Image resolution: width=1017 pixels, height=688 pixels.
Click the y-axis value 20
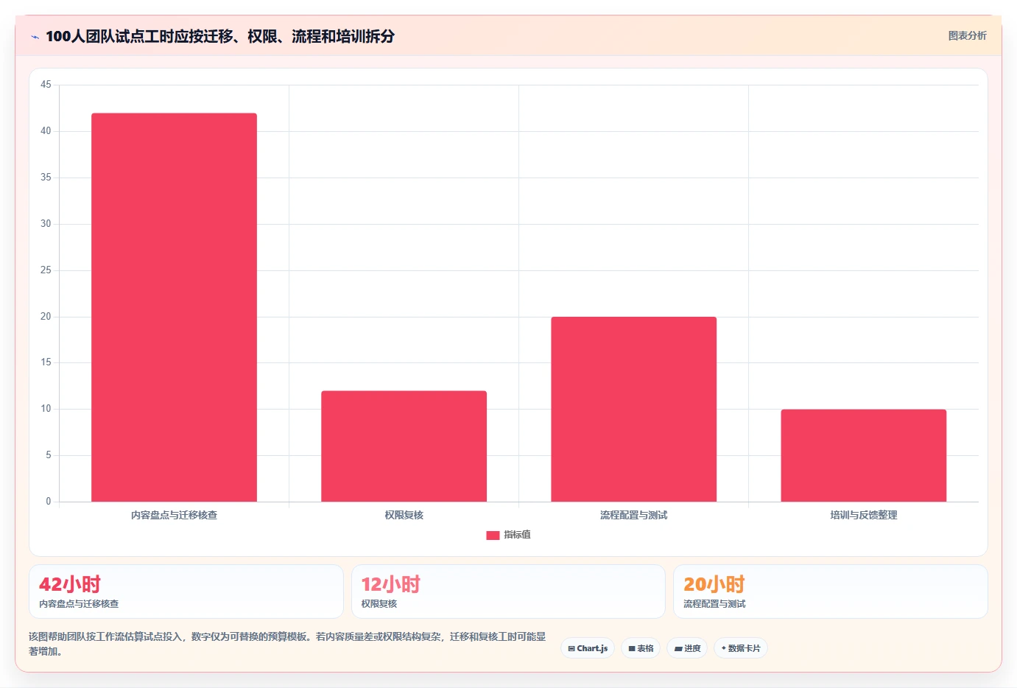tap(46, 317)
